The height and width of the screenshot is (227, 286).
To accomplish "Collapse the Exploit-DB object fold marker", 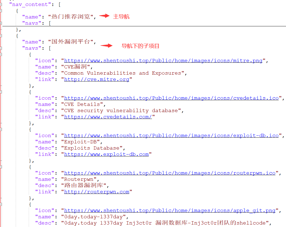I will [x=1, y=129].
